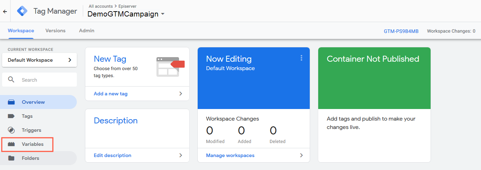Click Workspace Changes: 0 in header

click(451, 31)
